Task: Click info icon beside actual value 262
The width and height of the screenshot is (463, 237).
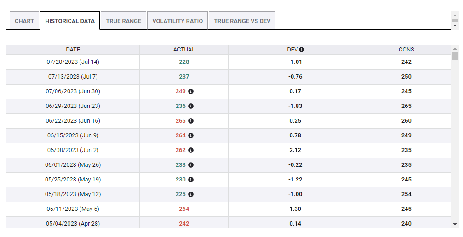Action: (x=191, y=150)
